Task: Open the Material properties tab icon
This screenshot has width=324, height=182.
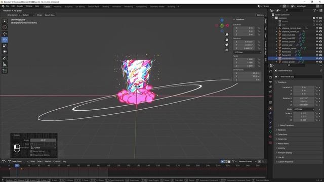Action: [x=270, y=136]
